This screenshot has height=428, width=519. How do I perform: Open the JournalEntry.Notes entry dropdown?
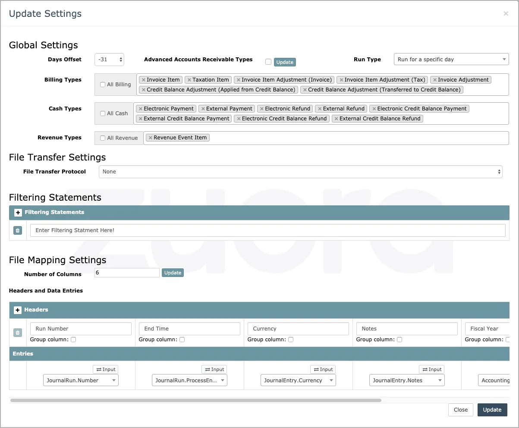[407, 380]
